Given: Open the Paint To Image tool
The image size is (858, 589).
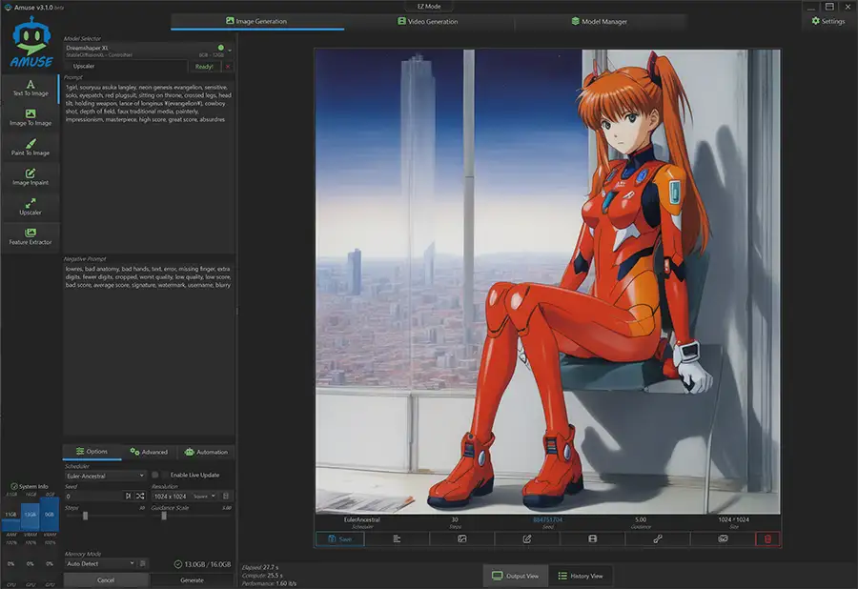Looking at the screenshot, I should pyautogui.click(x=31, y=147).
